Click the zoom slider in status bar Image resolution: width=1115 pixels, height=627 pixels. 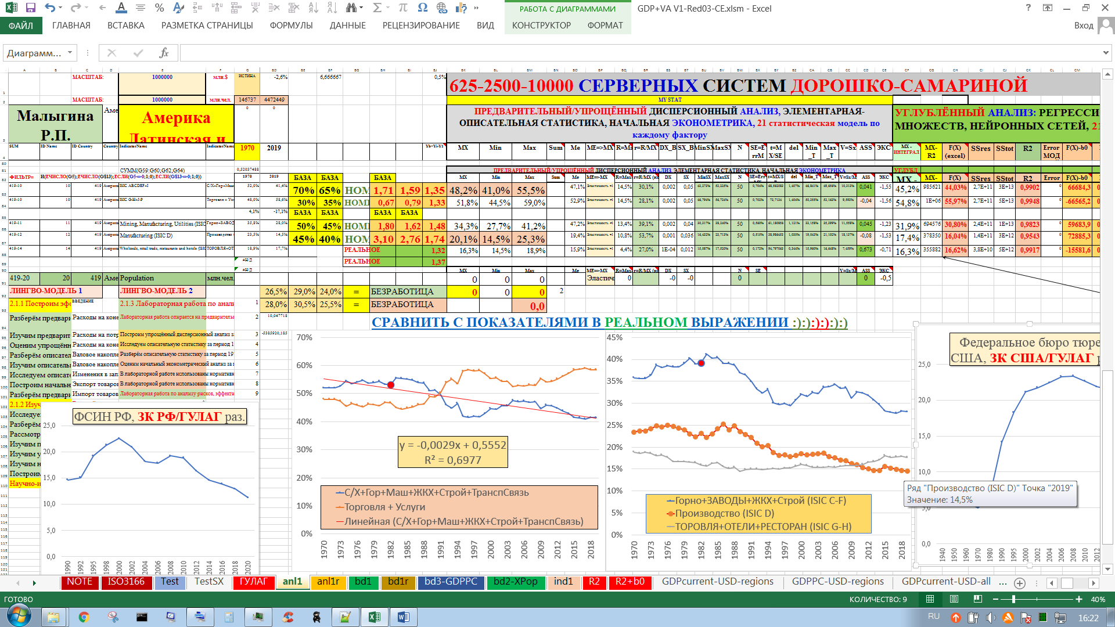tap(1013, 599)
